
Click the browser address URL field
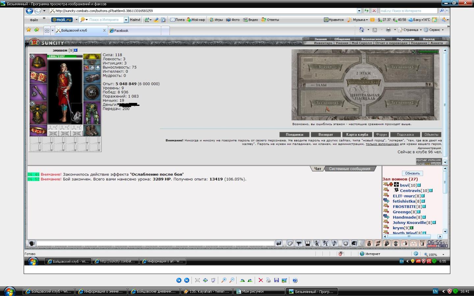(x=202, y=11)
